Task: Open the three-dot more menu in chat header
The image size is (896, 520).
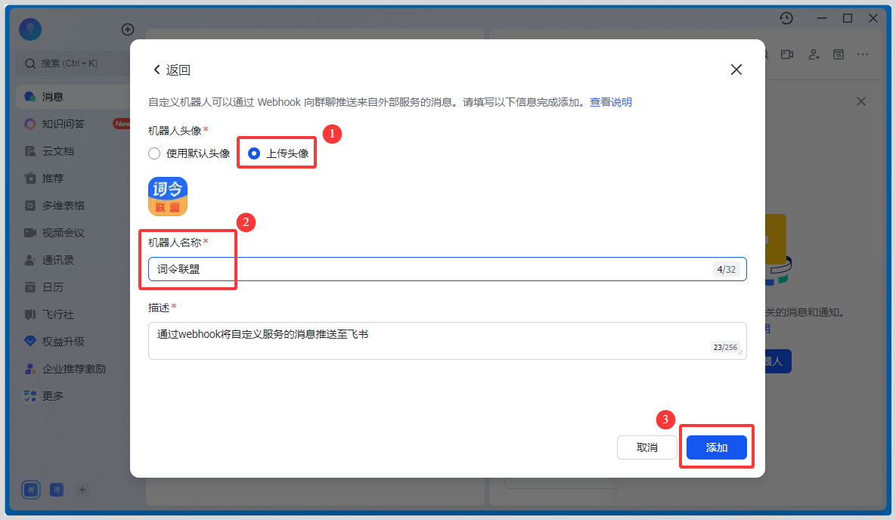Action: (863, 54)
